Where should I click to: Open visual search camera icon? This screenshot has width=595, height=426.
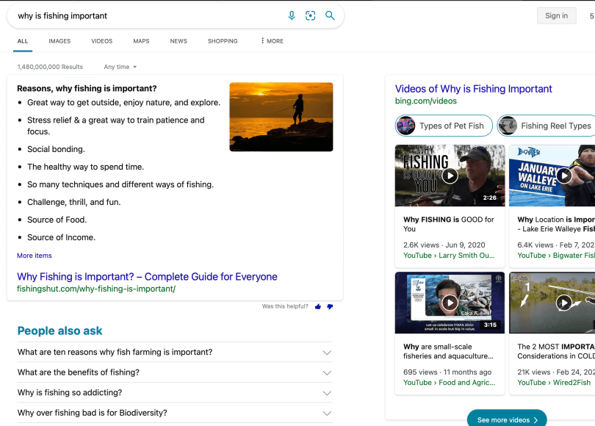(311, 15)
